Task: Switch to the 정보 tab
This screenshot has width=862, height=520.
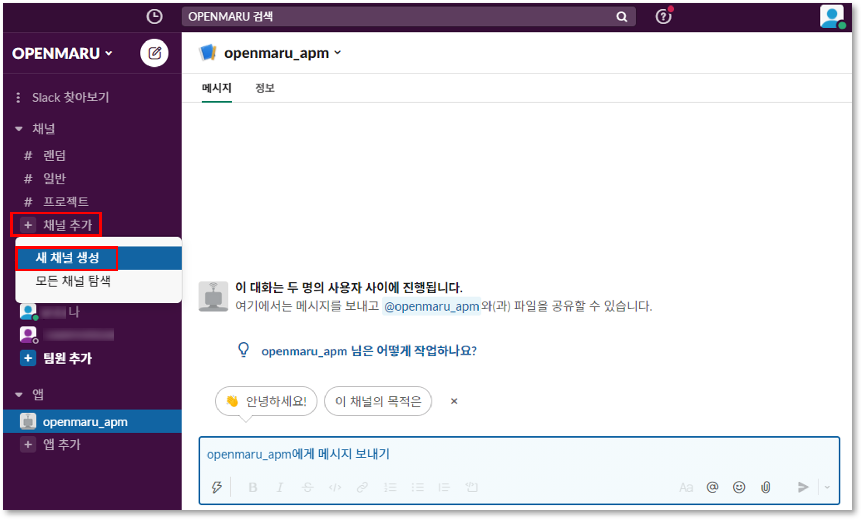Action: tap(265, 88)
